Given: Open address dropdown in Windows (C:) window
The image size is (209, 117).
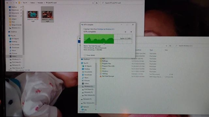Looking at the screenshot, I should coord(166,46).
